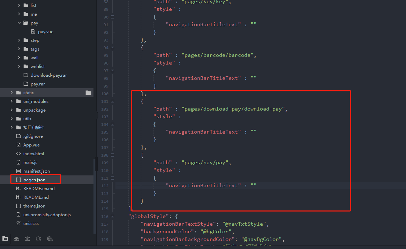Open README.md file

[x=36, y=197]
